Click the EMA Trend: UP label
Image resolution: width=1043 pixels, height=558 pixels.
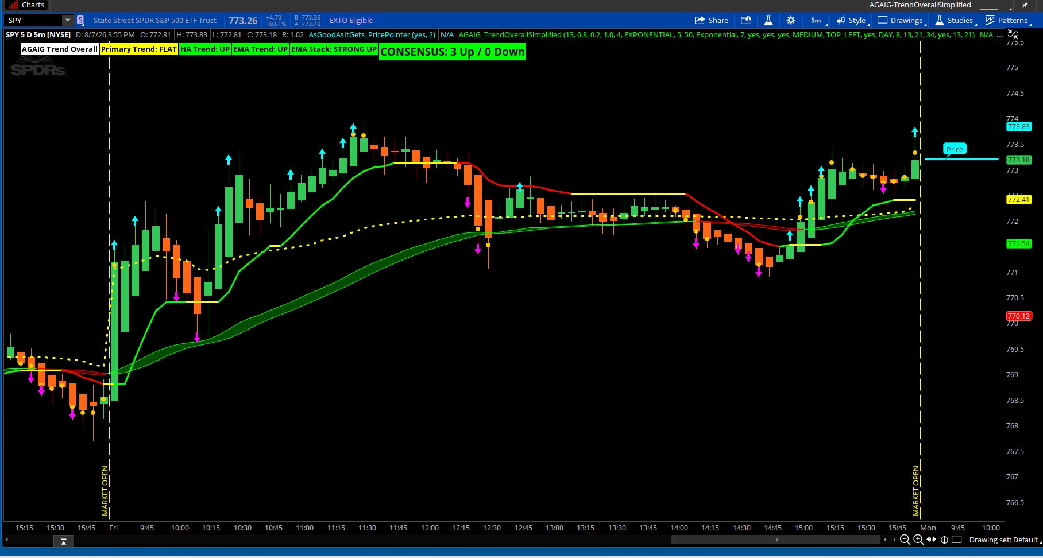pos(260,49)
